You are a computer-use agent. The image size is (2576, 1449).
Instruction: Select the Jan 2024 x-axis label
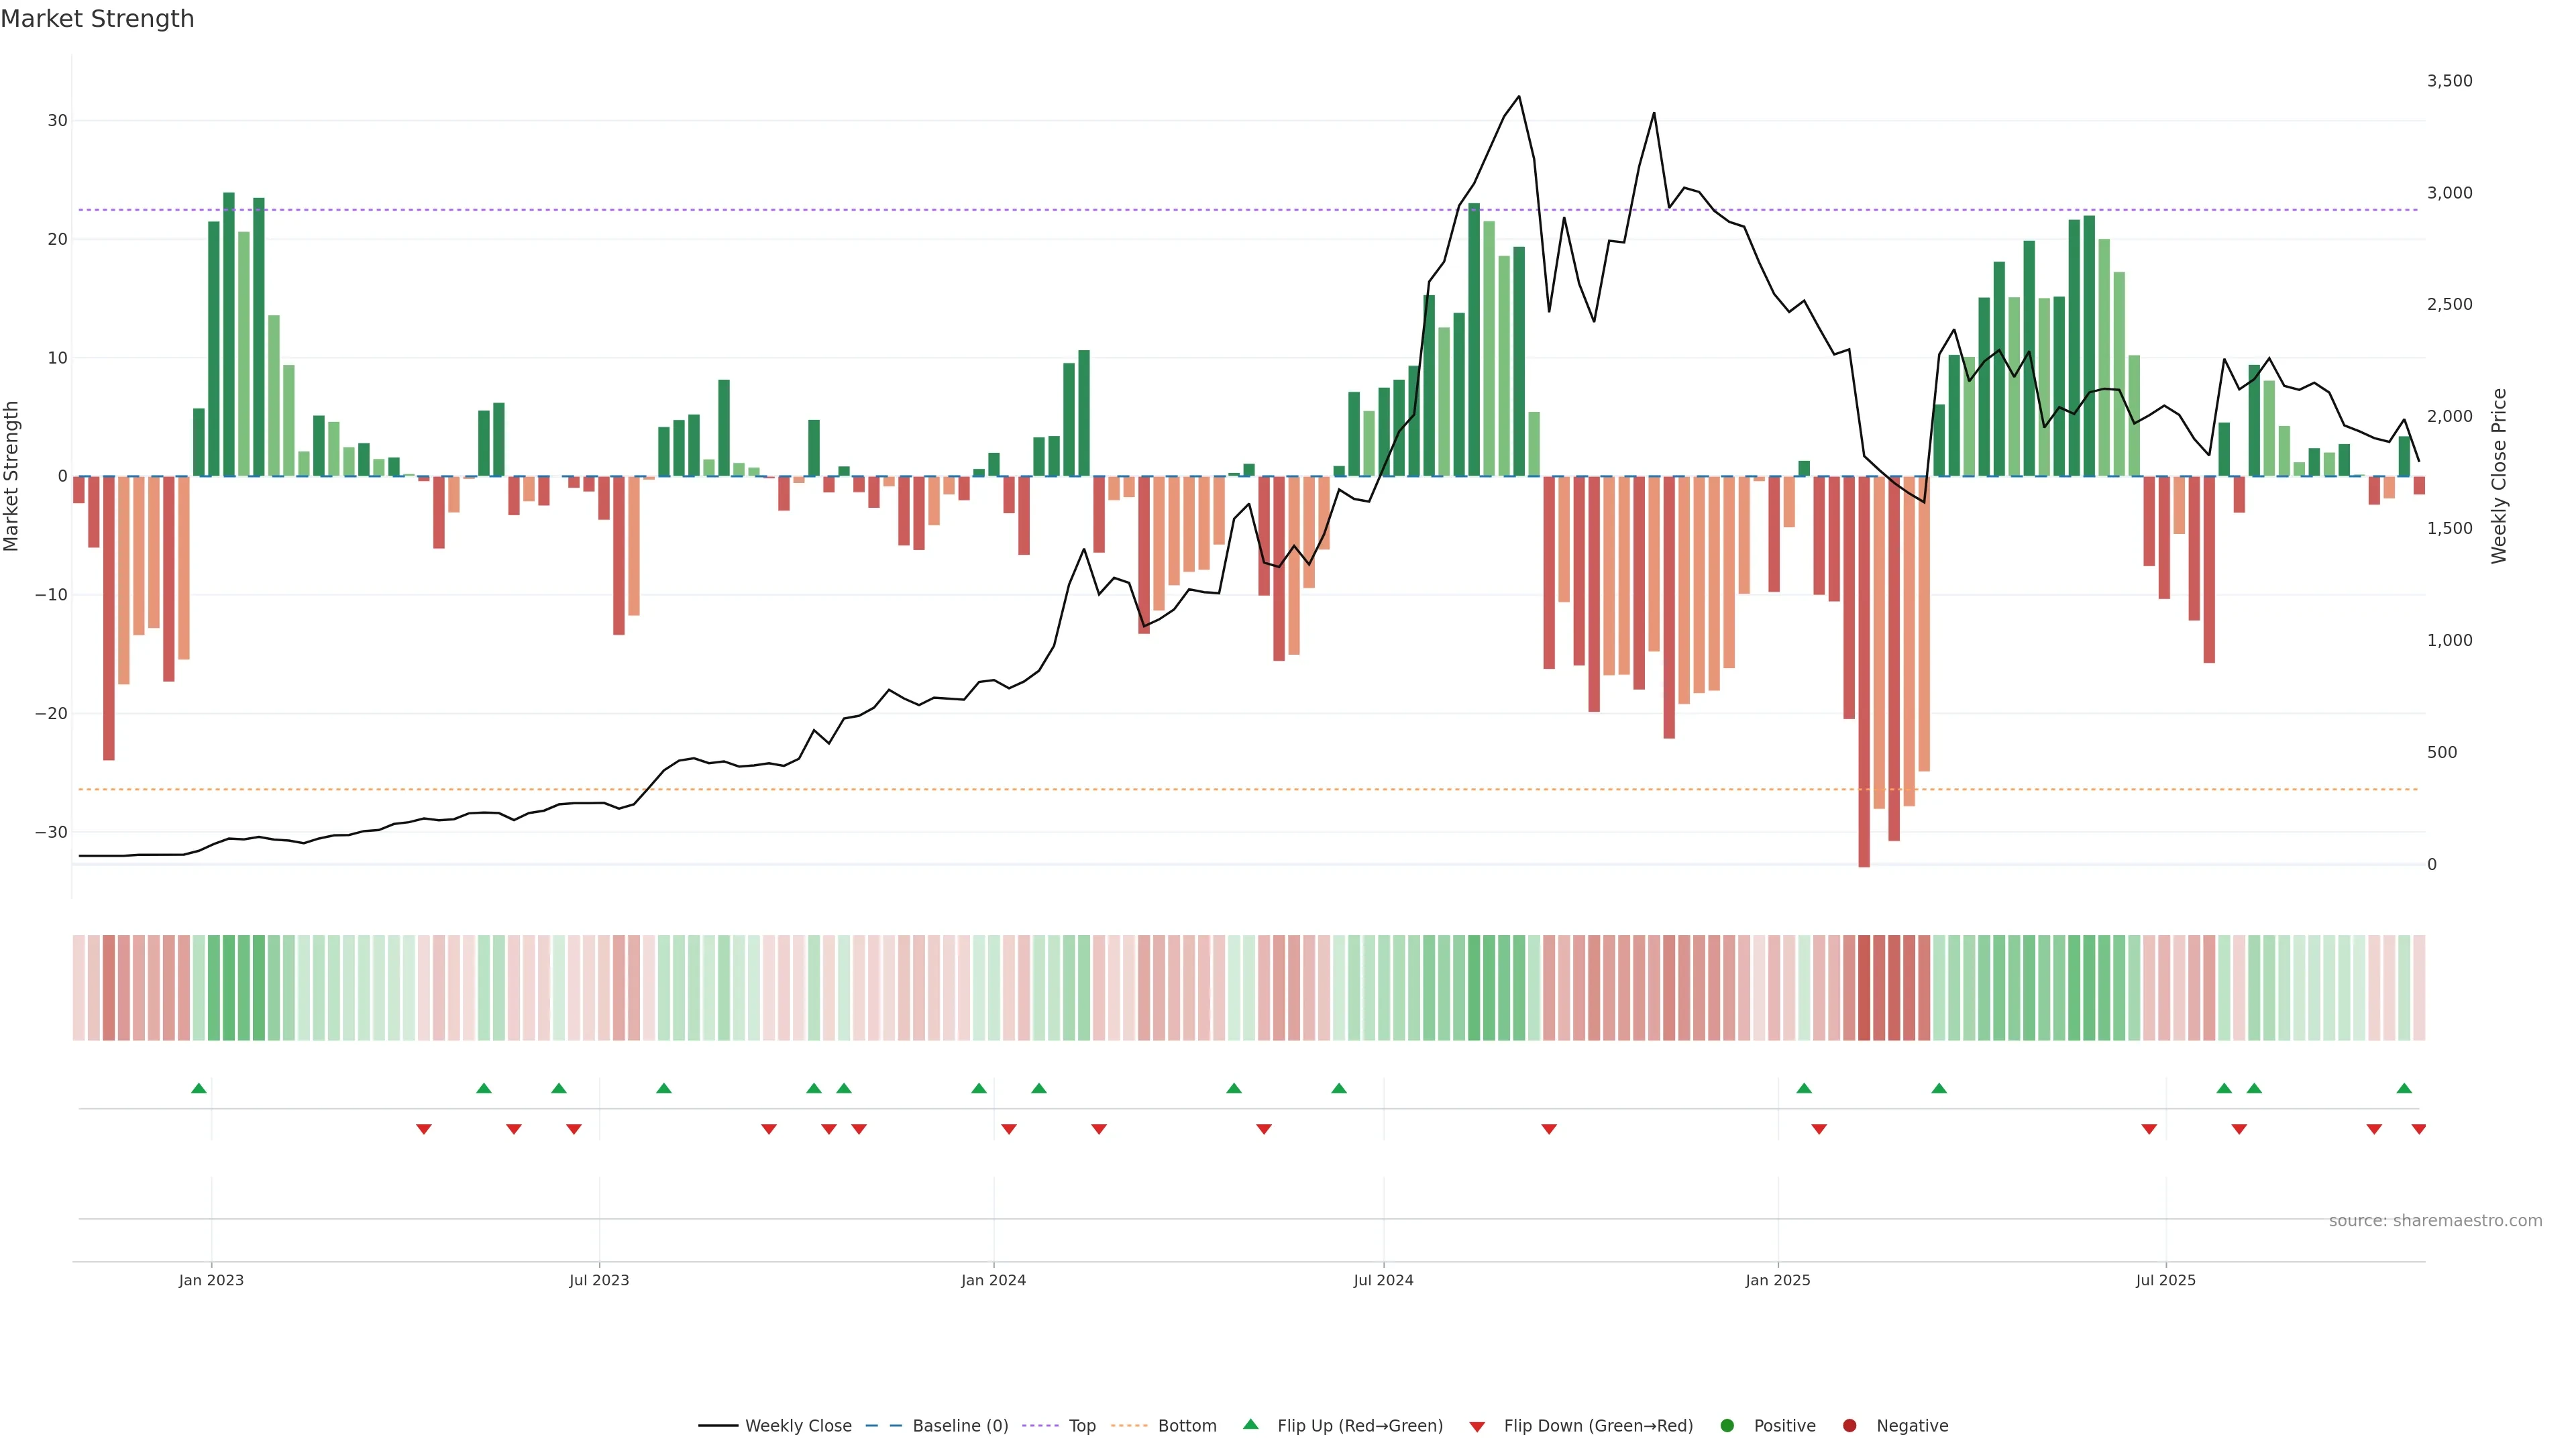coord(993,1280)
